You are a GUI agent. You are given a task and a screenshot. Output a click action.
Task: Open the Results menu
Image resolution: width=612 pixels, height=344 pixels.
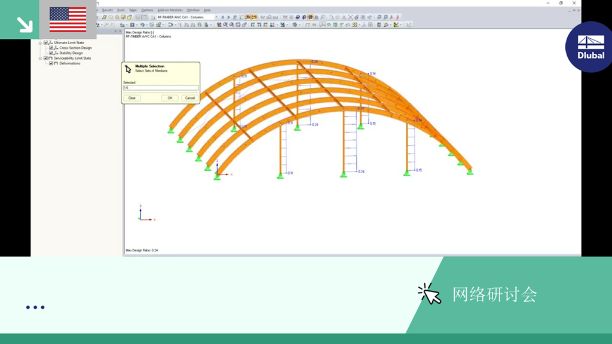coord(108,10)
